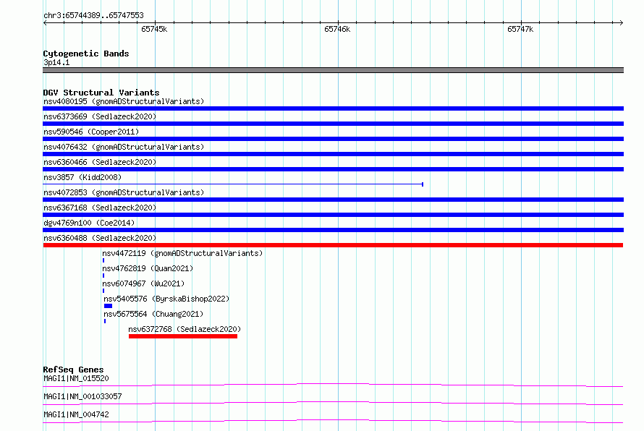The width and height of the screenshot is (644, 431).
Task: Click the blue bar under nsv4076432
Action: point(333,154)
